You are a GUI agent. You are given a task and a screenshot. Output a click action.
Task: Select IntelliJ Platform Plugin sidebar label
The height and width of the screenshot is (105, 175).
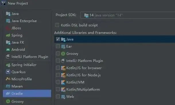coord(30,57)
